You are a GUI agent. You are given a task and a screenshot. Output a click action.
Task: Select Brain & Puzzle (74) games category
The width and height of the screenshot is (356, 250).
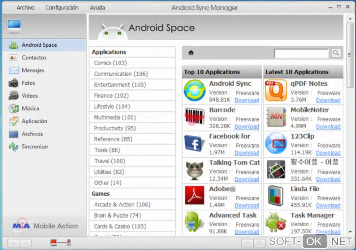132,215
